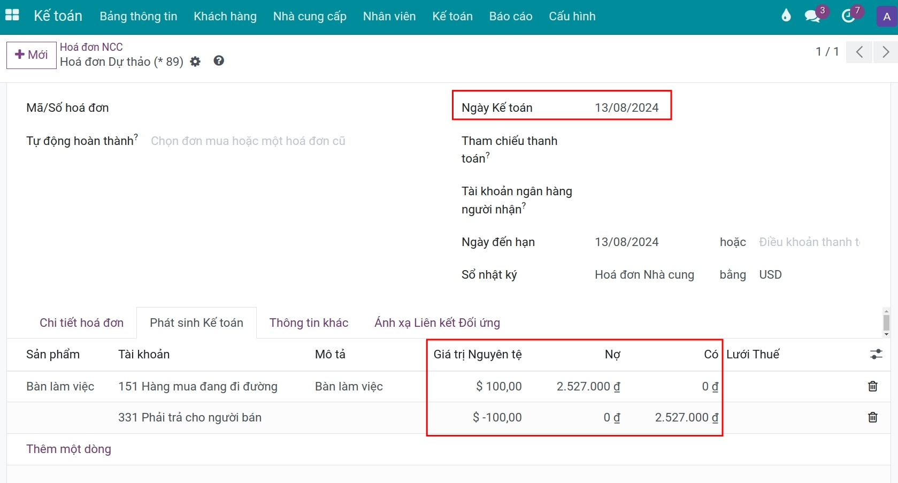
Task: Open the optional columns icon in the table header
Action: [876, 354]
